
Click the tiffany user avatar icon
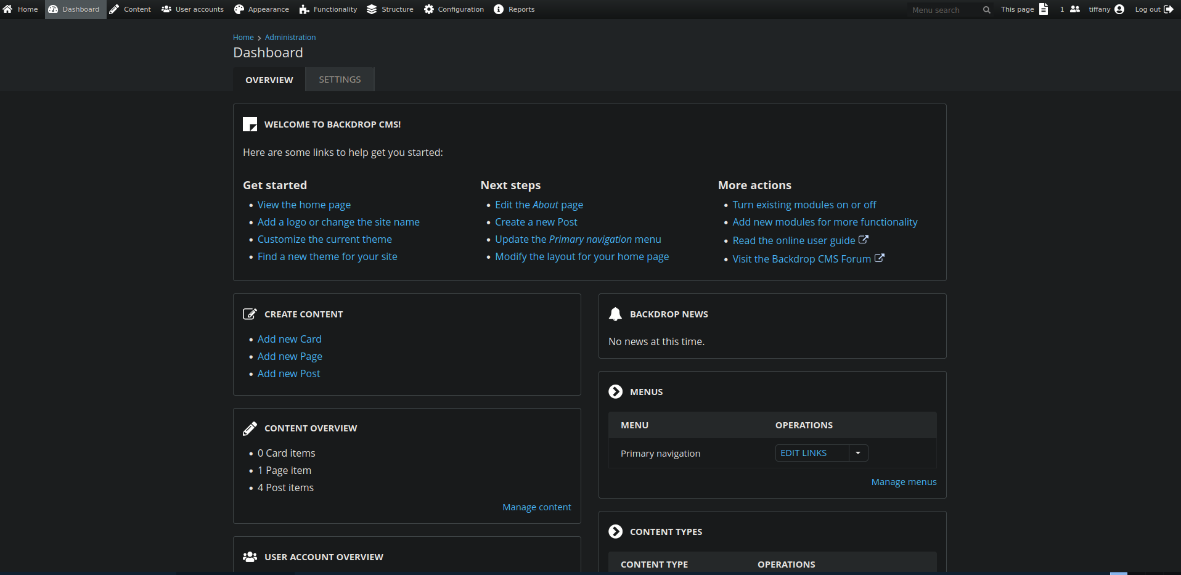(x=1119, y=9)
